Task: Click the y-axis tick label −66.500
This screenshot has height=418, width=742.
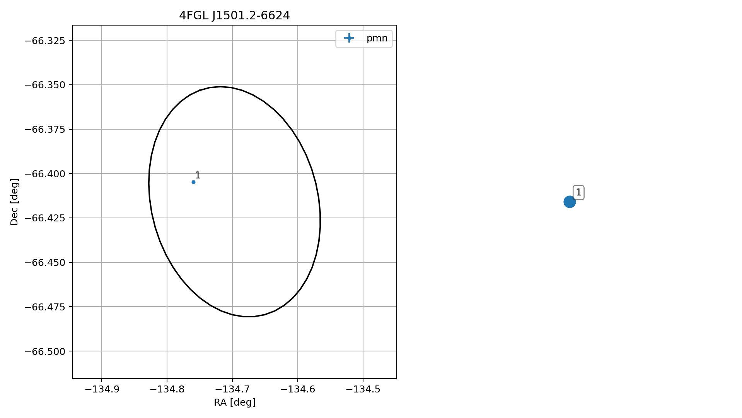Action: pyautogui.click(x=45, y=351)
